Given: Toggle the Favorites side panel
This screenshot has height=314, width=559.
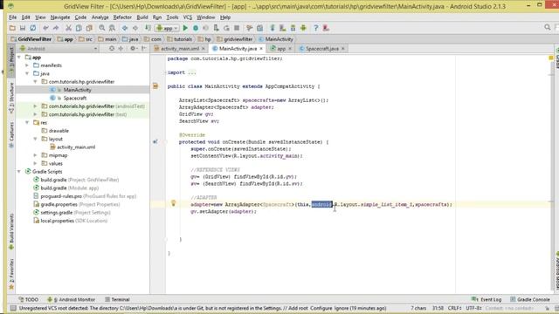Looking at the screenshot, I should 11,274.
